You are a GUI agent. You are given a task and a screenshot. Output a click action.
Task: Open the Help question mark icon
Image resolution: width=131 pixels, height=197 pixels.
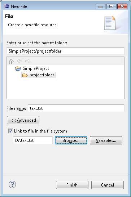12,184
